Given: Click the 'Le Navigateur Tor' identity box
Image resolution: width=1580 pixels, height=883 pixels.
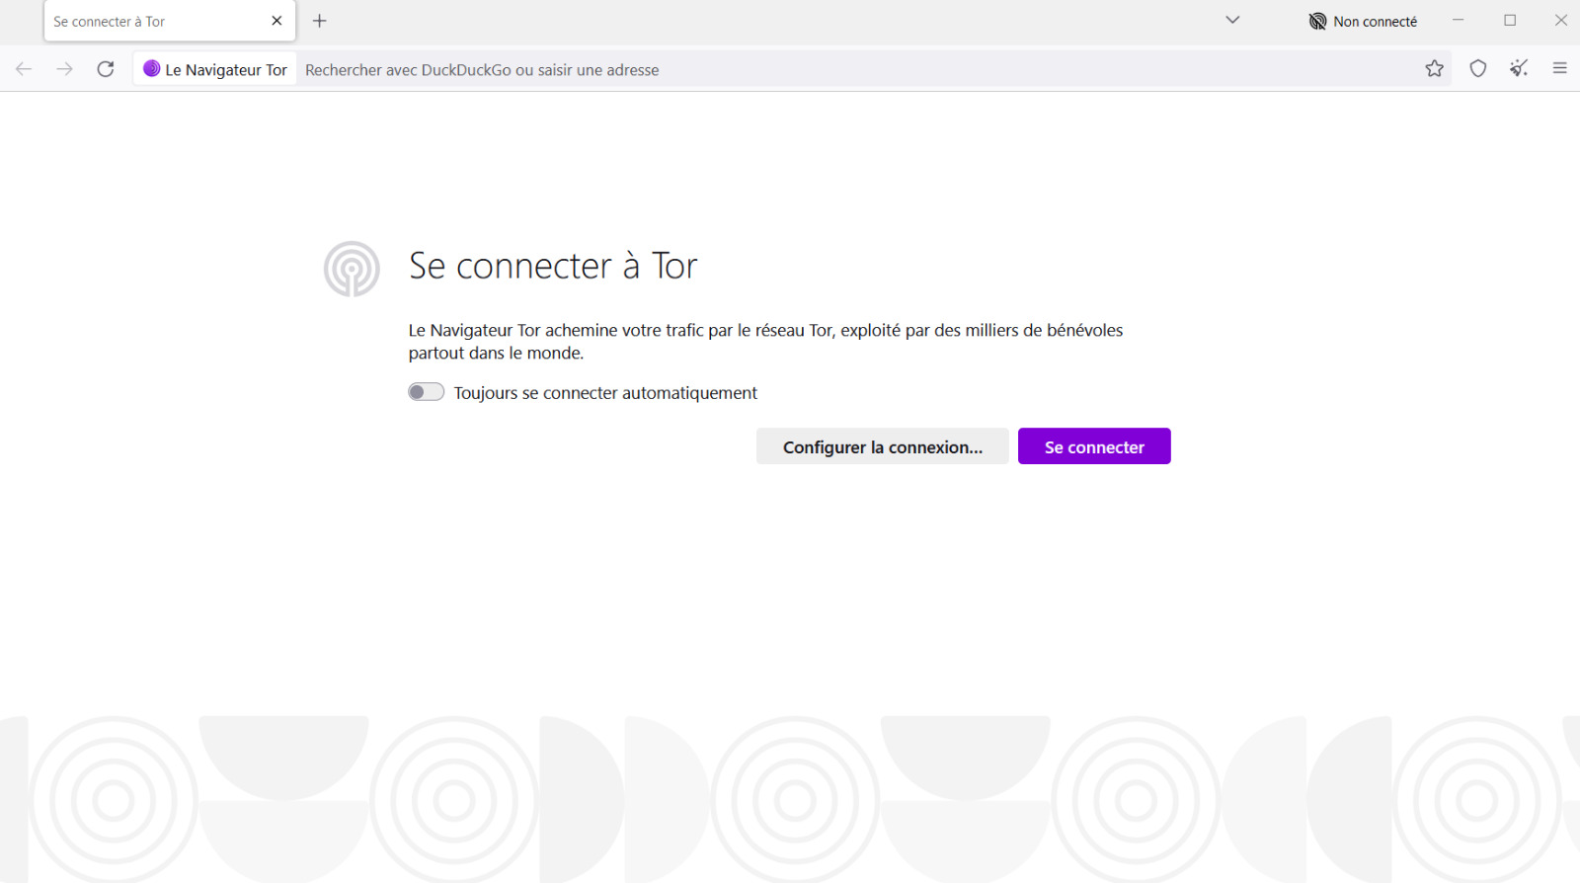Looking at the screenshot, I should [215, 69].
